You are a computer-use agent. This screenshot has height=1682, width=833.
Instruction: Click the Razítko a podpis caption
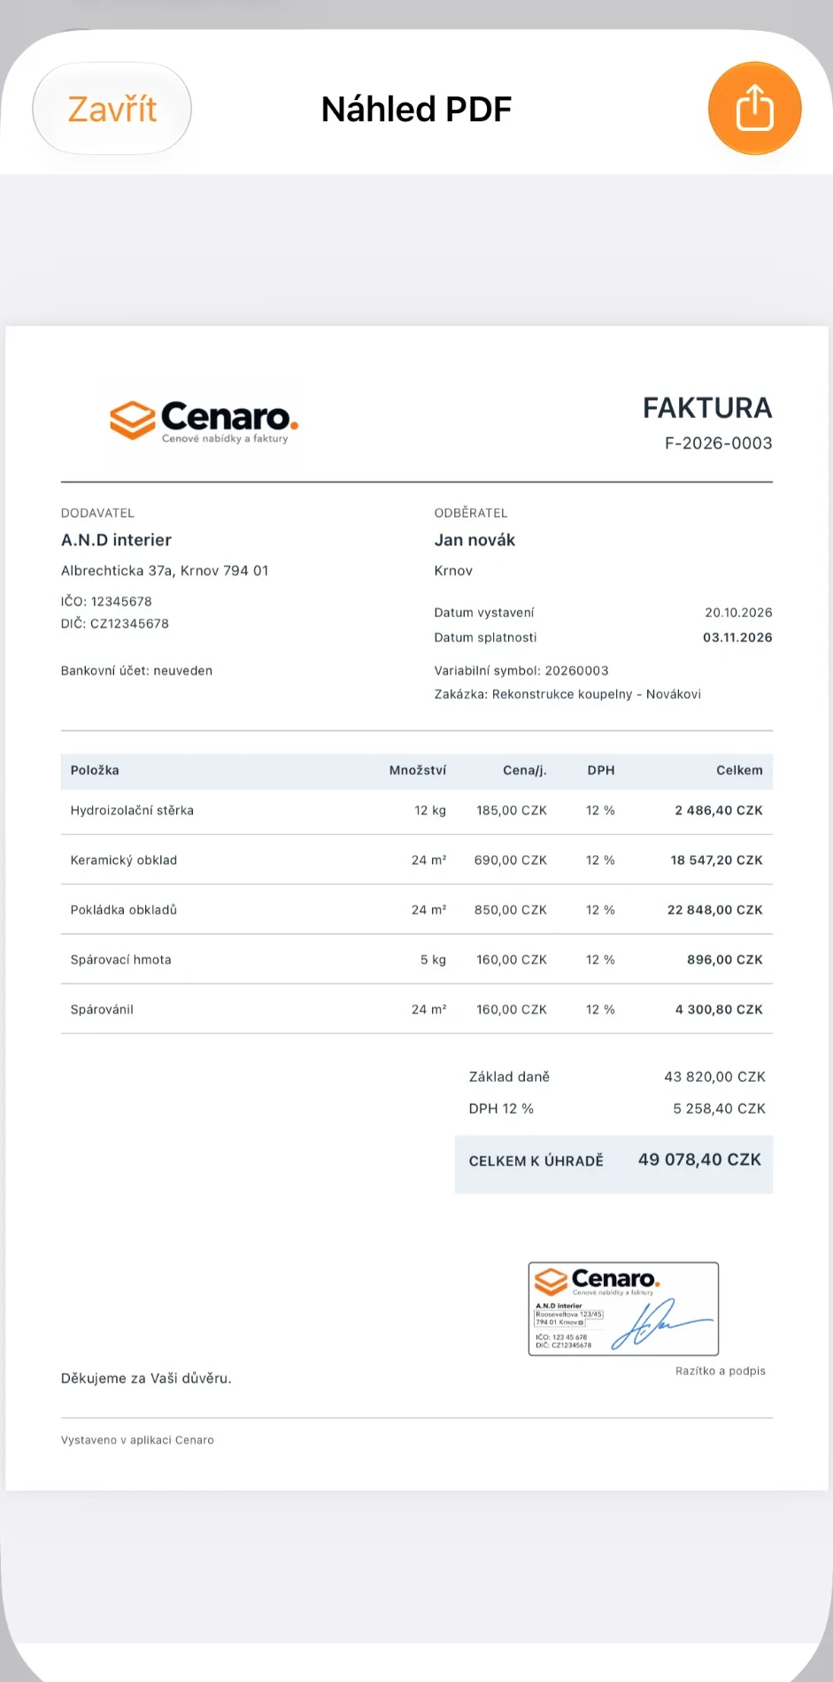721,1371
